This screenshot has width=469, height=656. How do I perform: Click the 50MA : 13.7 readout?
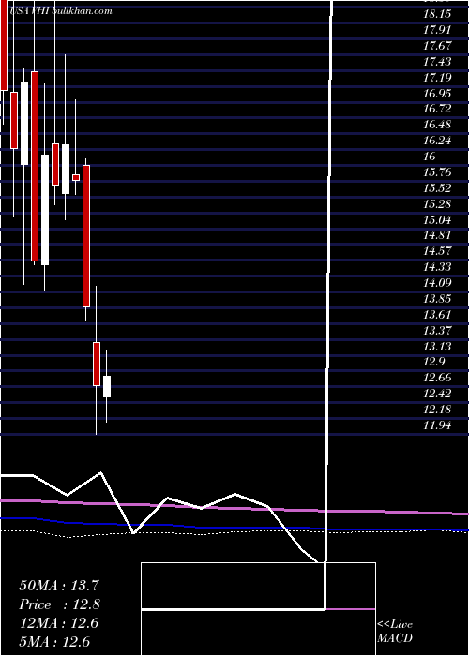(x=59, y=586)
